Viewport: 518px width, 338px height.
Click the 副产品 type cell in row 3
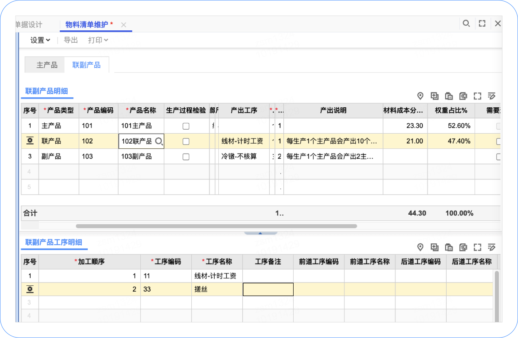tap(59, 157)
